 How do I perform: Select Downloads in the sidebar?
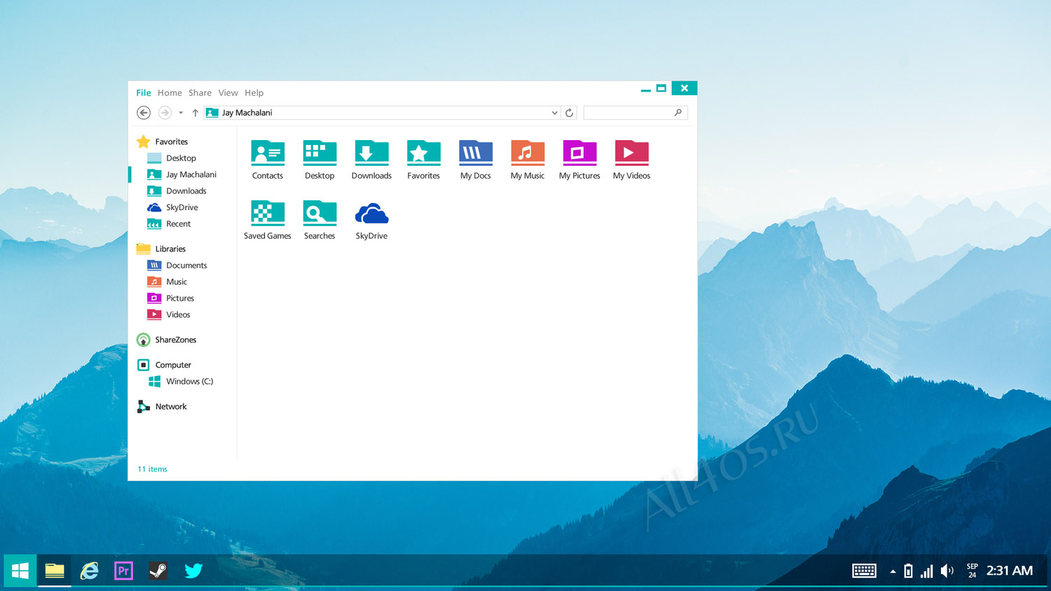click(186, 191)
